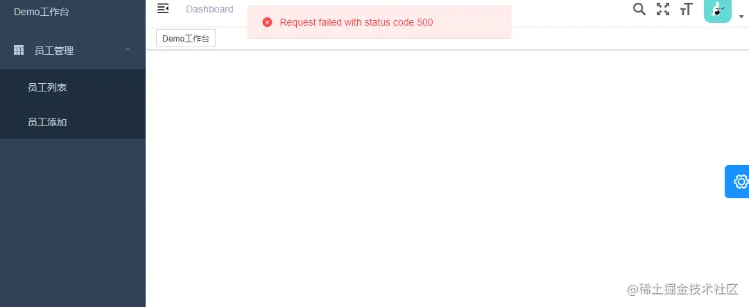749x307 pixels.
Task: Click the 稀土掘金技术社区 watermark text
Action: (682, 289)
